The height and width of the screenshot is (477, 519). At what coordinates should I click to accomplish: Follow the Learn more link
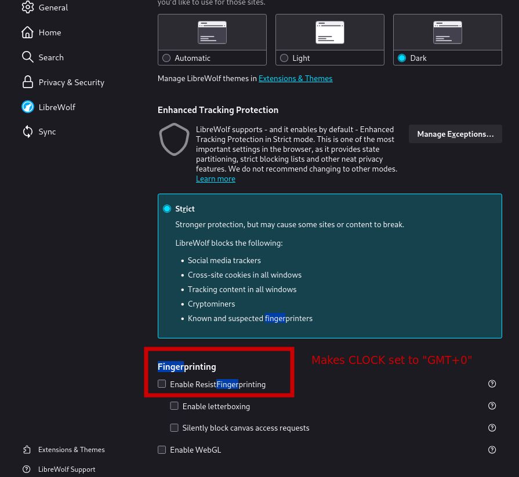point(216,179)
